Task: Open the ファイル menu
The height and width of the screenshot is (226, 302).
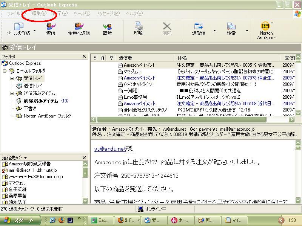Action: [x=16, y=14]
